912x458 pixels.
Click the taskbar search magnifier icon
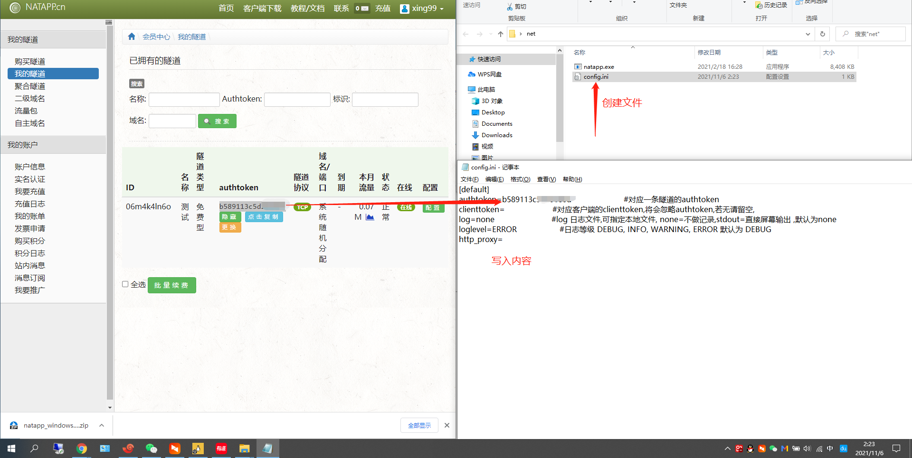click(x=34, y=449)
